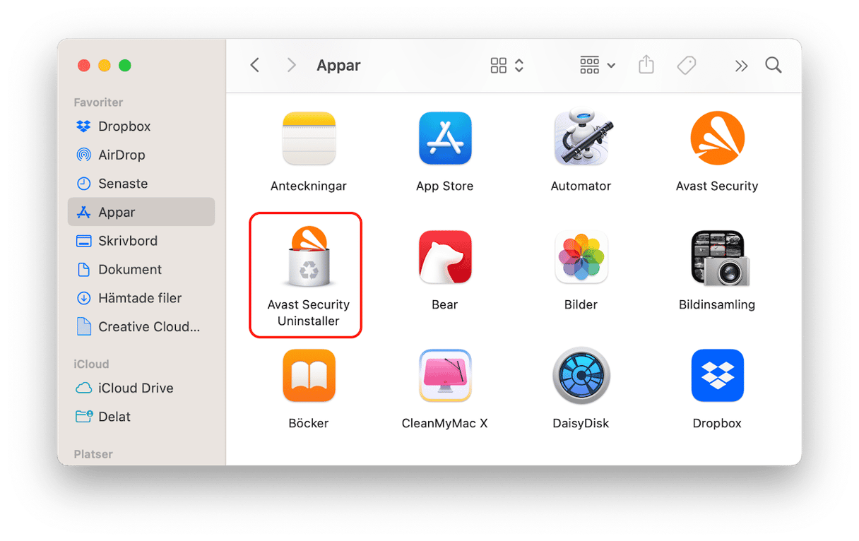Open Creative Cloud folder in the sidebar
Image resolution: width=859 pixels, height=541 pixels.
click(x=141, y=327)
